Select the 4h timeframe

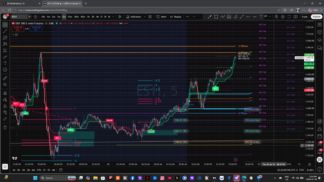click(x=97, y=17)
